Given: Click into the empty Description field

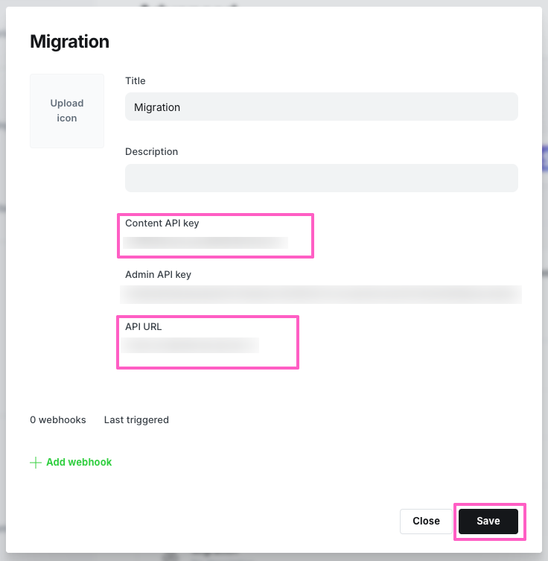Looking at the screenshot, I should coord(321,178).
